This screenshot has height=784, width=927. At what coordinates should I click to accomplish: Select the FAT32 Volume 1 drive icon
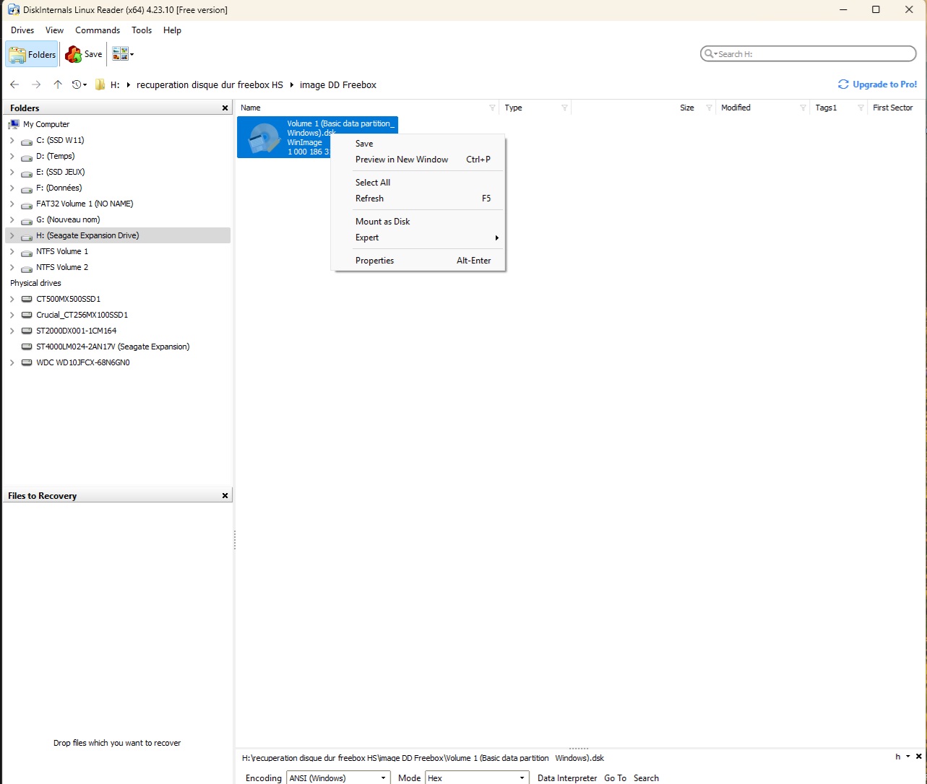point(27,204)
